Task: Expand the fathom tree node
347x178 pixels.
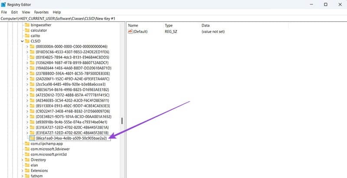Action: pyautogui.click(x=22, y=176)
